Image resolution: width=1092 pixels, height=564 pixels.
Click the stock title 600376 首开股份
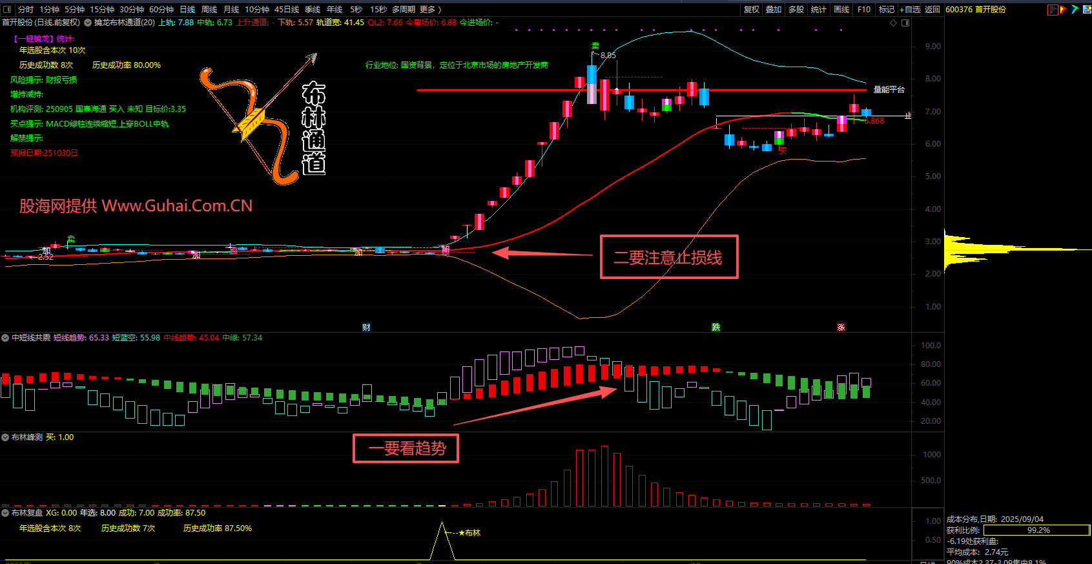(x=976, y=10)
